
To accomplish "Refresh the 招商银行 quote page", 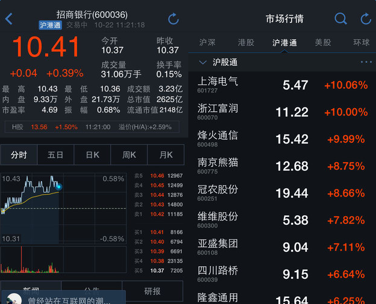I will [173, 19].
